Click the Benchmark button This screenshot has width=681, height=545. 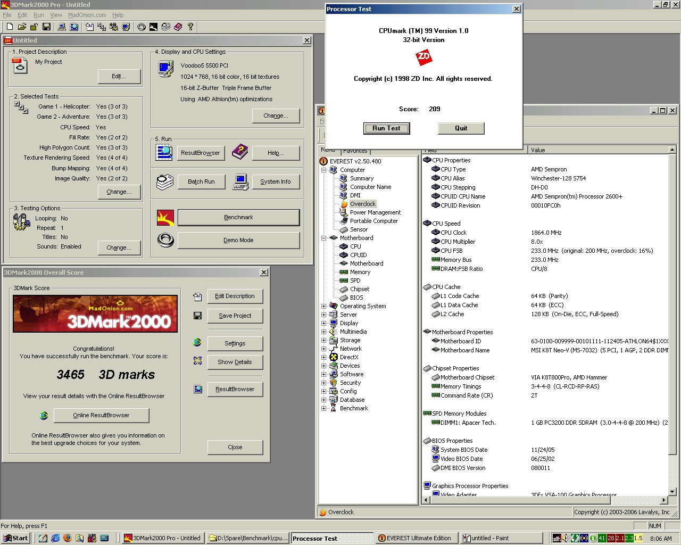[x=238, y=217]
